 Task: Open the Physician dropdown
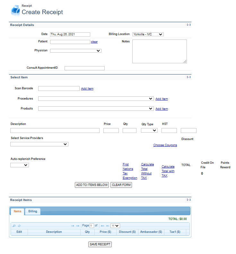[x=75, y=51]
